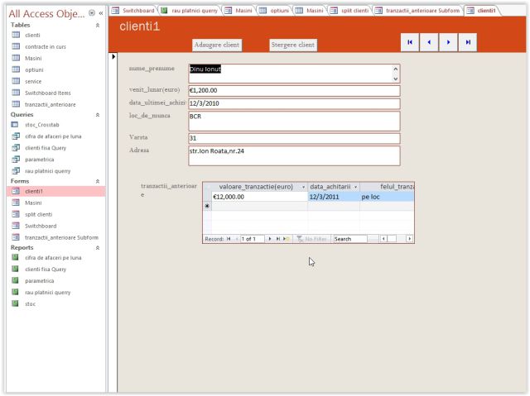
Task: Select the Masini table icon
Action: coord(16,58)
